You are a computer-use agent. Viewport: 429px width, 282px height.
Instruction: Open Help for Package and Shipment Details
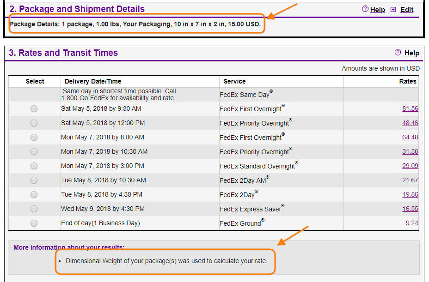(376, 9)
